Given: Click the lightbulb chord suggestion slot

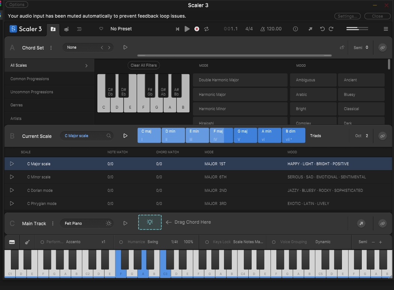Looking at the screenshot, I should [150, 222].
